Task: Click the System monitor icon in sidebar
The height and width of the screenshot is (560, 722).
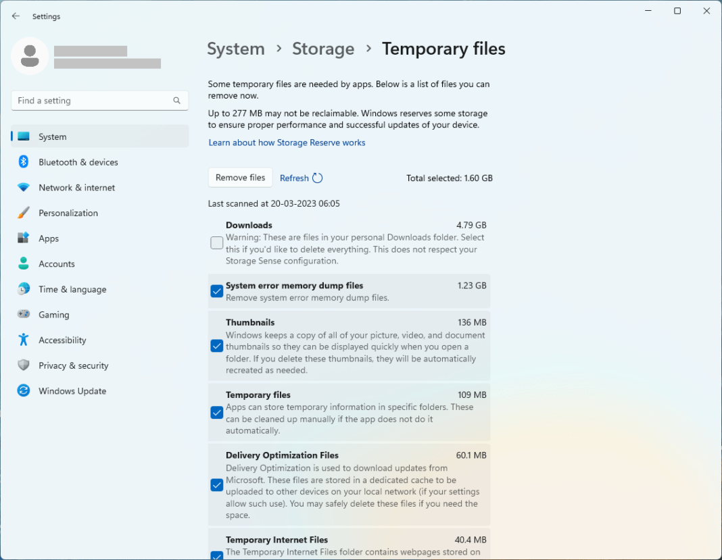Action: 24,136
